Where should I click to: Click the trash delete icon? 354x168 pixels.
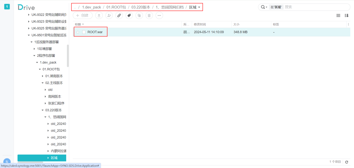click(149, 15)
